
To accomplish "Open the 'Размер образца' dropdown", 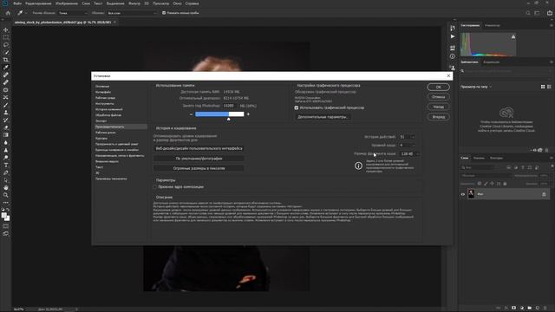I will [x=73, y=13].
